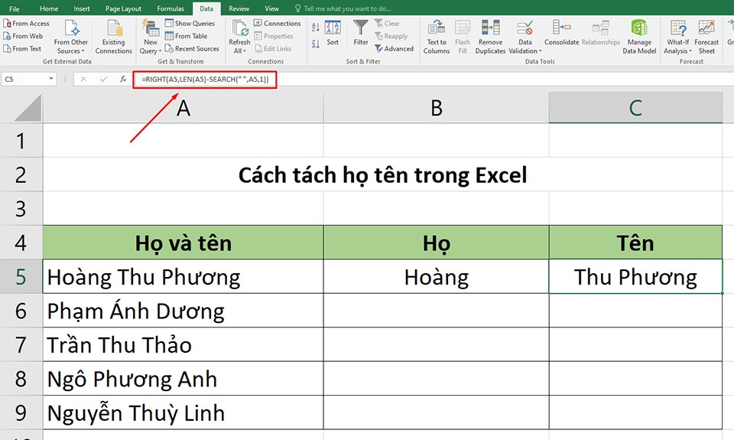Select cell C5 'Thu Phương'
Viewport: 734px width, 440px height.
pyautogui.click(x=635, y=276)
